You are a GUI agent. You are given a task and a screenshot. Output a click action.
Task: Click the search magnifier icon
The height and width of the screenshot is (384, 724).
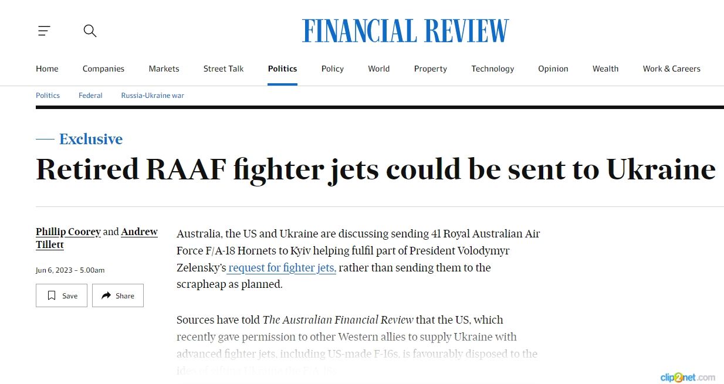pos(90,31)
